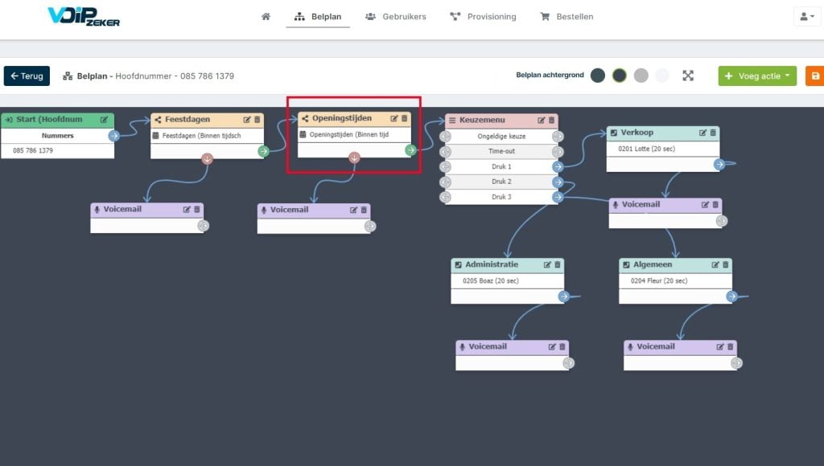Click the VoIPzeker logo
The height and width of the screenshot is (466, 824).
click(x=84, y=16)
